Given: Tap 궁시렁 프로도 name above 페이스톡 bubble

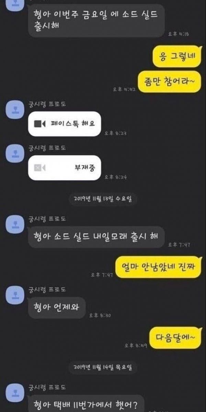Looking at the screenshot, I should tap(47, 104).
